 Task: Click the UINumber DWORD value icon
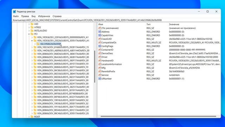[99, 78]
